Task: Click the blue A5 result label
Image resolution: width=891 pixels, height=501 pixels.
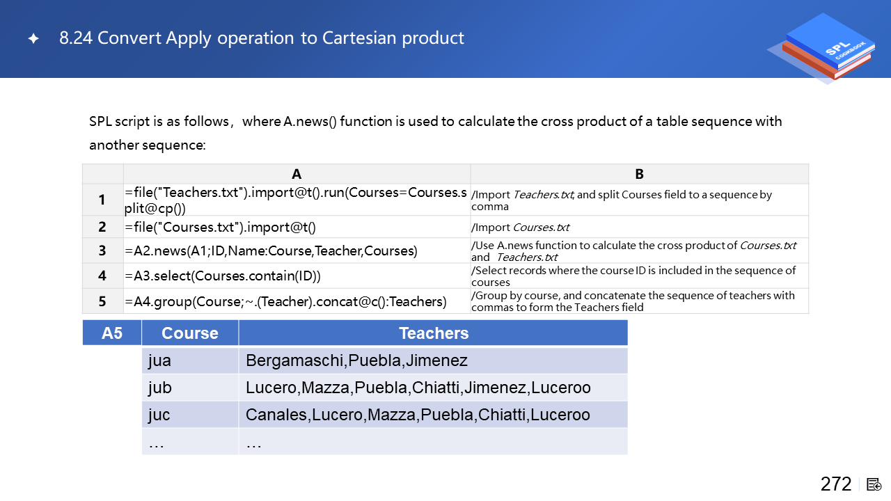Action: (112, 333)
